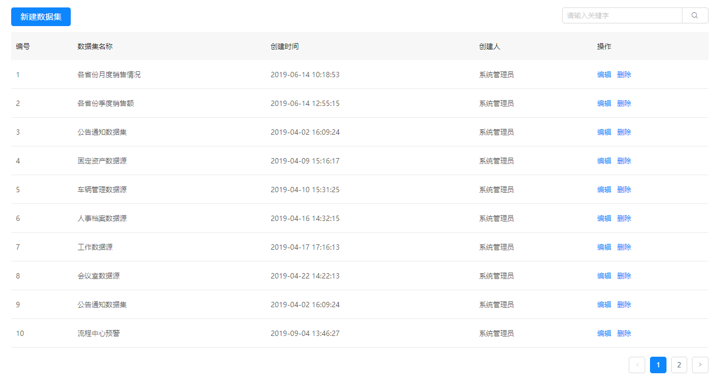Edit the 公告通知数据集 in row 3
Viewport: 717px width, 386px height.
pyautogui.click(x=604, y=132)
